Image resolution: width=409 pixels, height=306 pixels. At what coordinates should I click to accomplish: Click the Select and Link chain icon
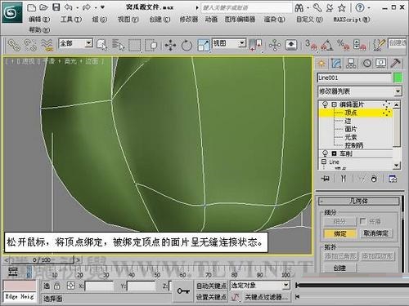(14, 45)
